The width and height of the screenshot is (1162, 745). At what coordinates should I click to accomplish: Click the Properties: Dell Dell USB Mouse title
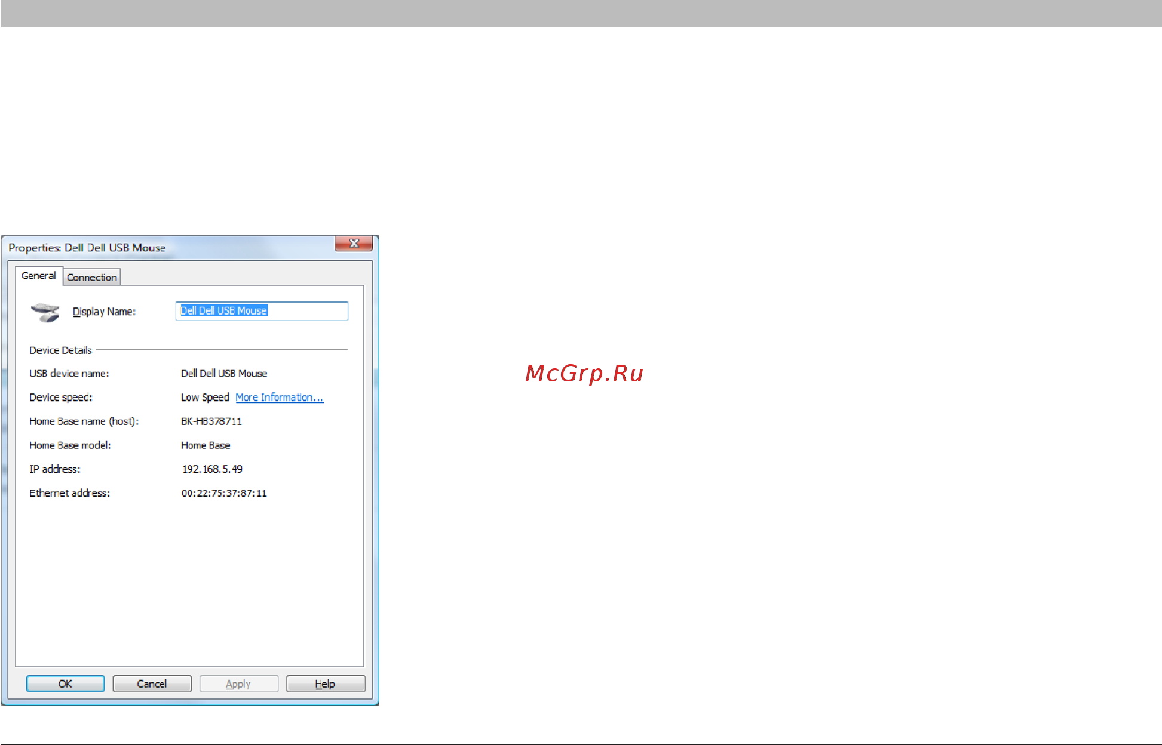click(87, 248)
